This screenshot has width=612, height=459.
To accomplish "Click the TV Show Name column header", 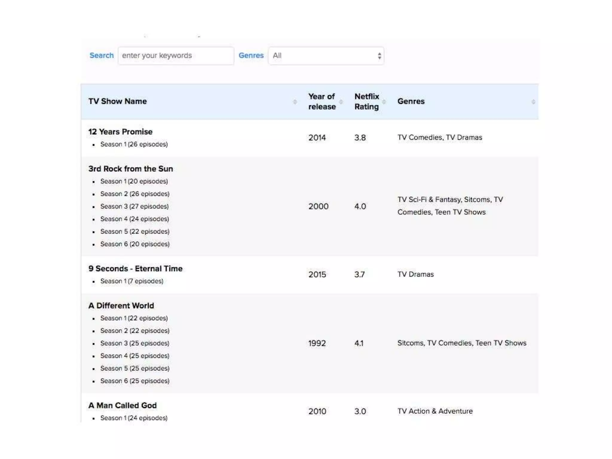I will pyautogui.click(x=118, y=101).
